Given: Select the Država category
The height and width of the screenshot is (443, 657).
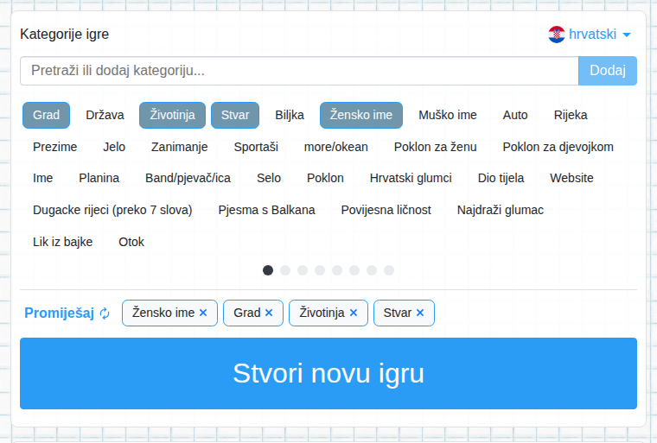Looking at the screenshot, I should 105,115.
